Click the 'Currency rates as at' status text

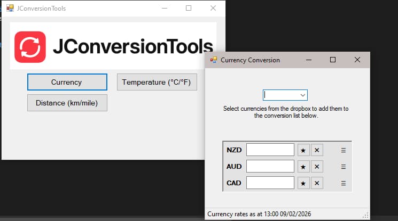click(x=259, y=214)
